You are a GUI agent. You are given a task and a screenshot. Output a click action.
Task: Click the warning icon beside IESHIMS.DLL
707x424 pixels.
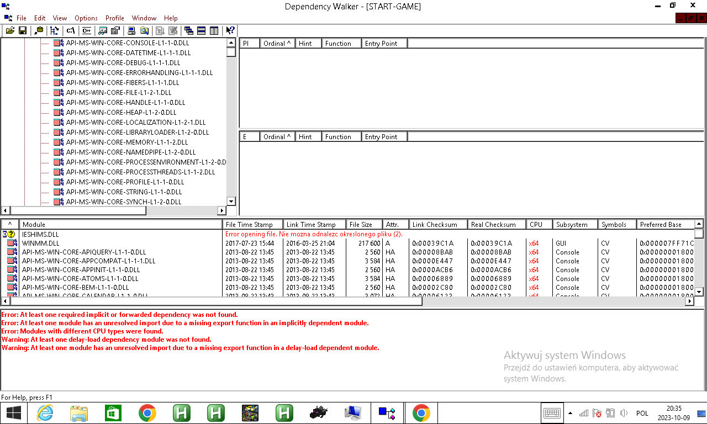tap(11, 234)
